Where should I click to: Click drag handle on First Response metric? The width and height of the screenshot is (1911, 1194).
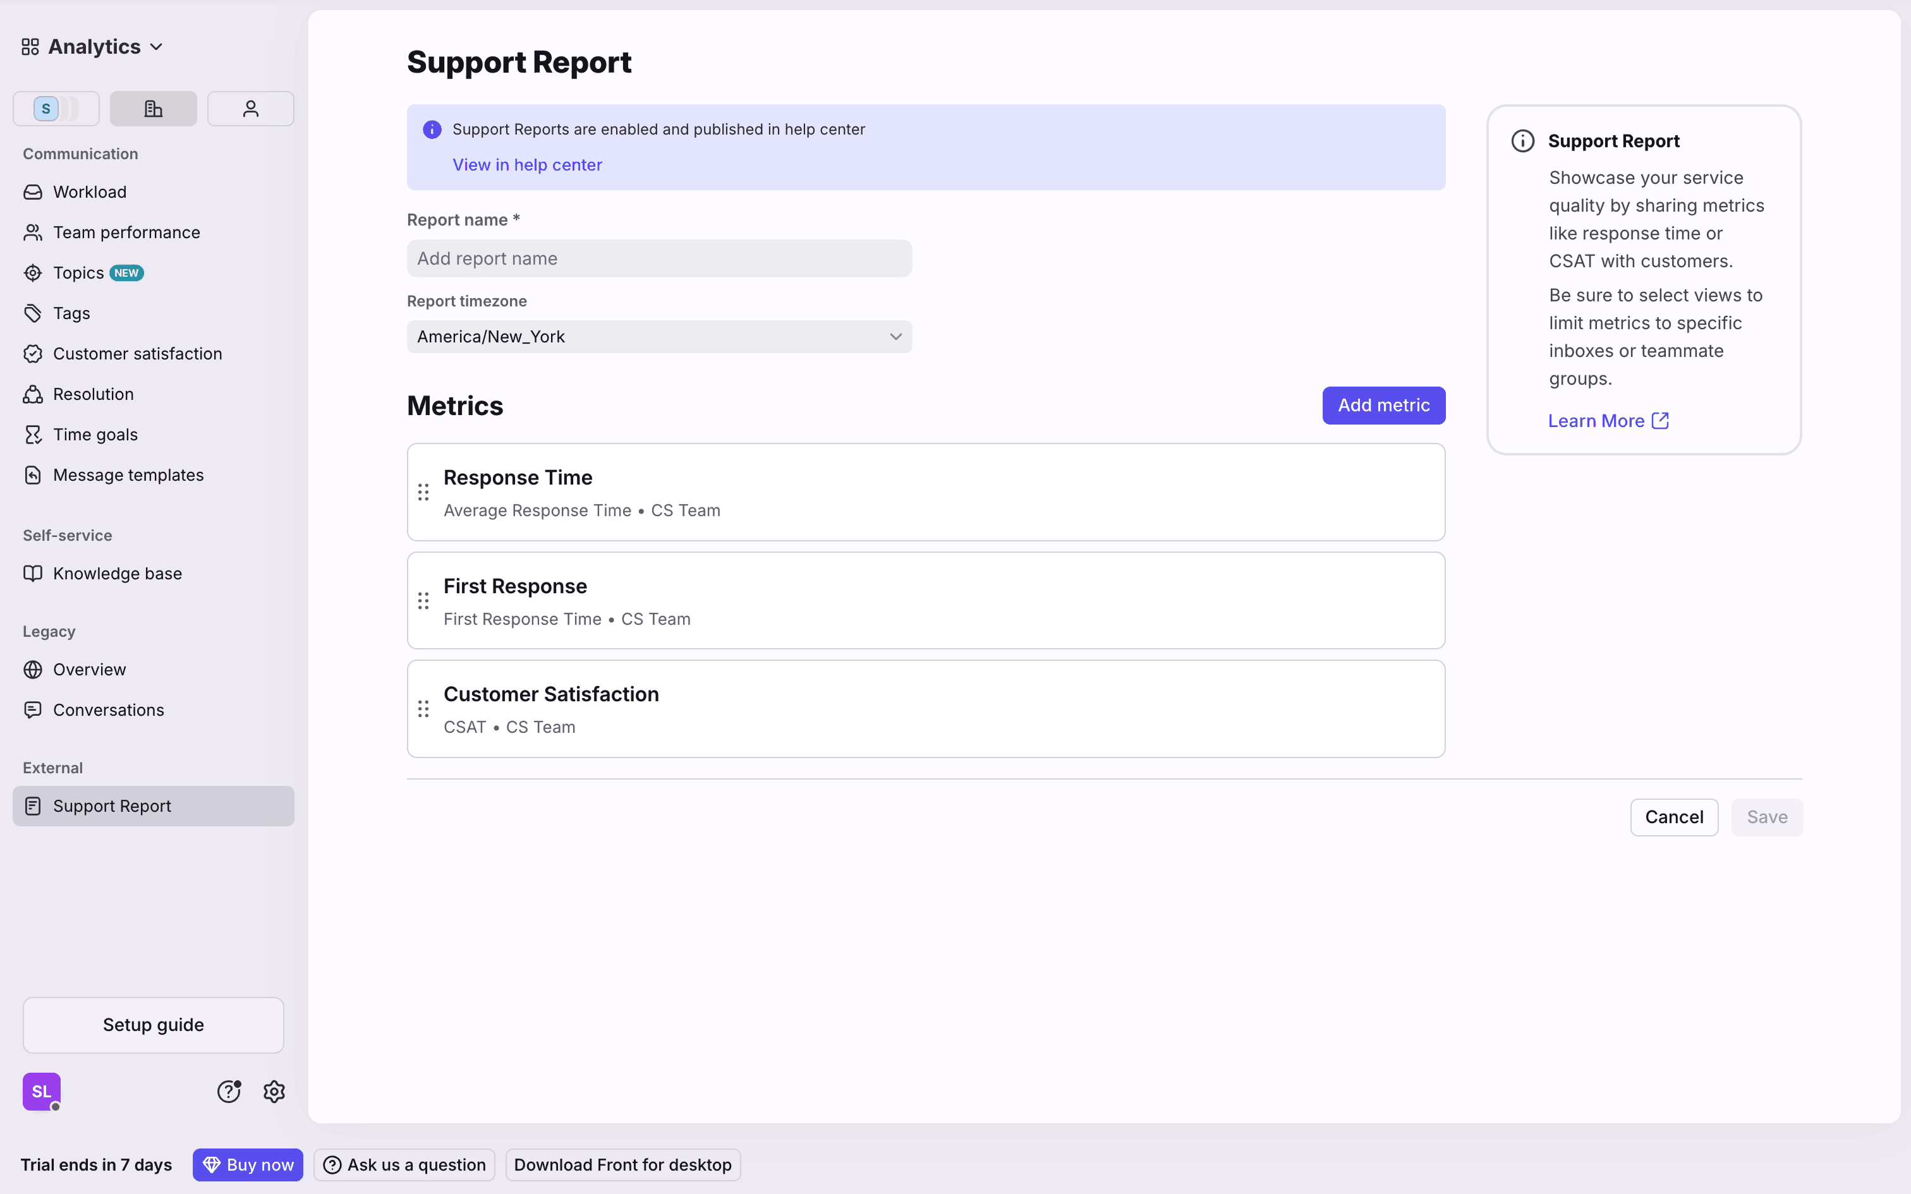423,601
